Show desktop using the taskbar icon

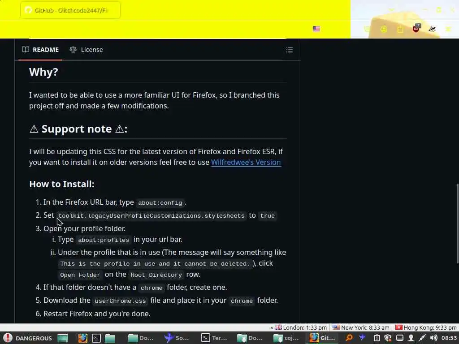(62, 338)
